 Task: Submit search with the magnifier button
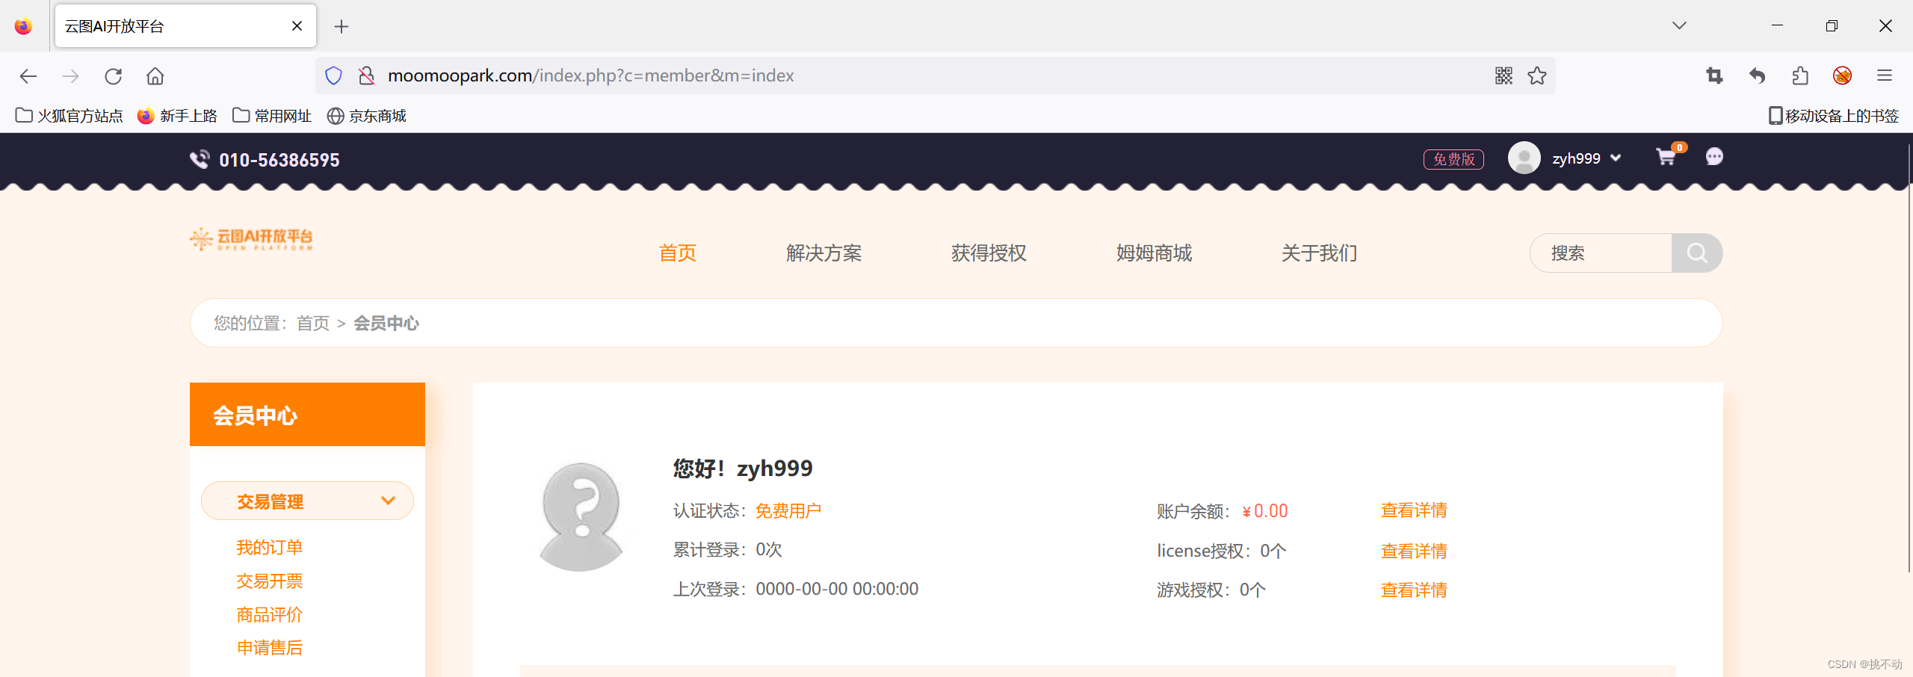(1697, 253)
